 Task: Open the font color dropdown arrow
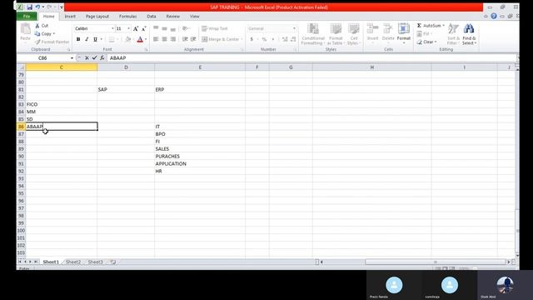click(x=146, y=40)
